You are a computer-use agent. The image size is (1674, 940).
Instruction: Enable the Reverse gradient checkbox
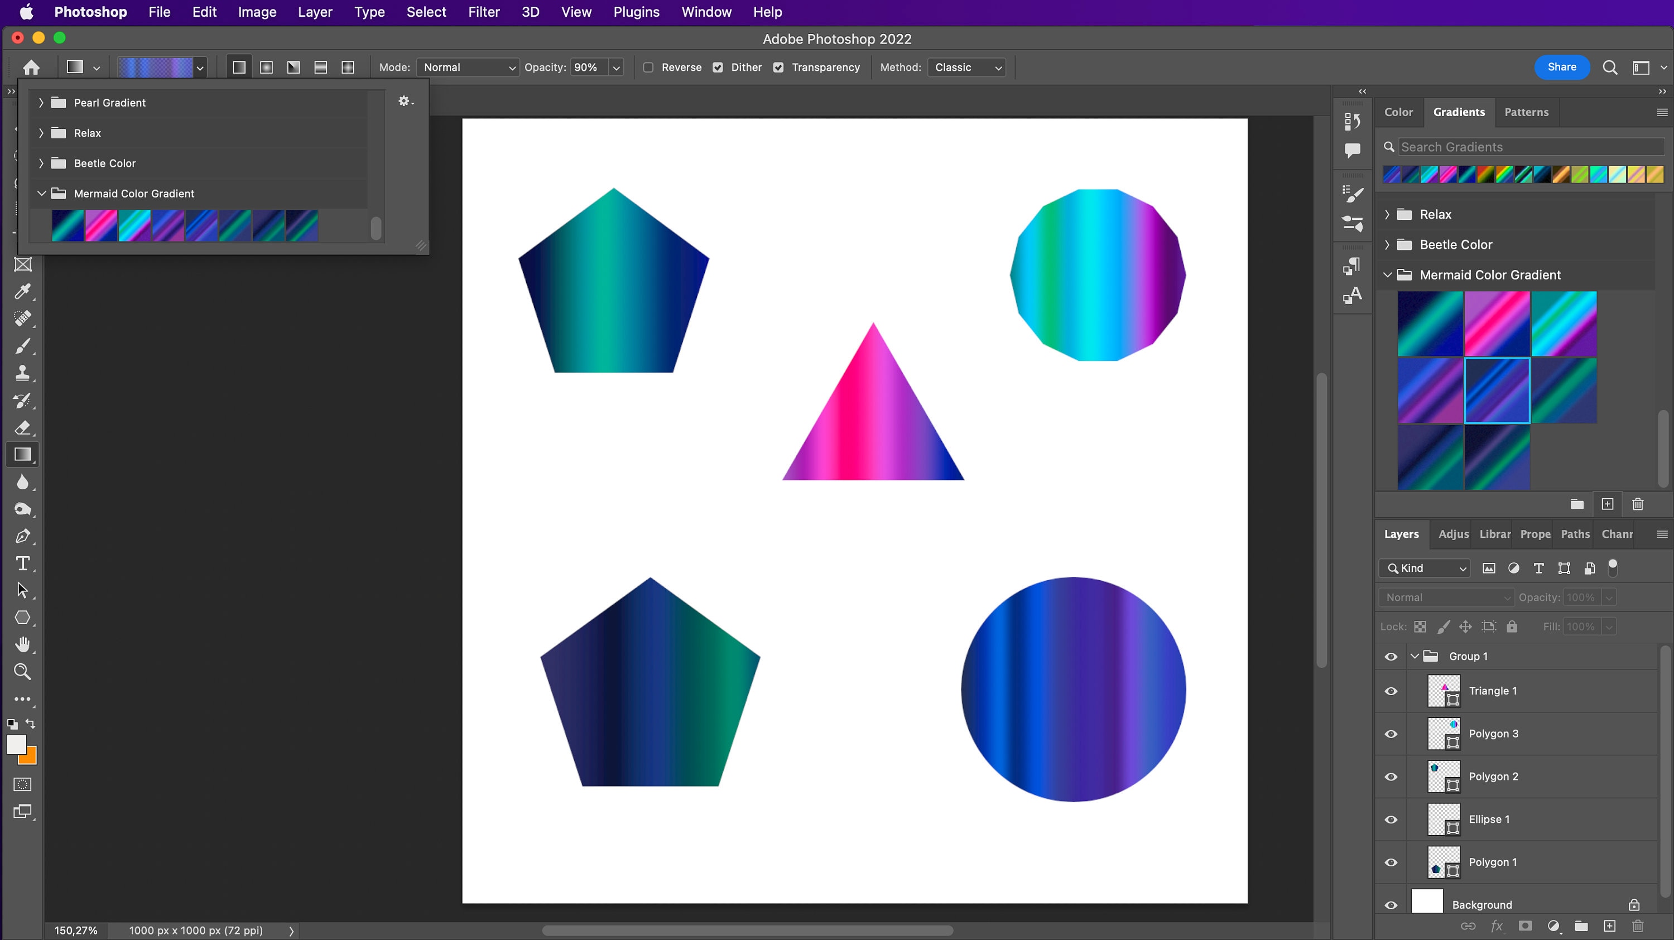click(x=648, y=67)
